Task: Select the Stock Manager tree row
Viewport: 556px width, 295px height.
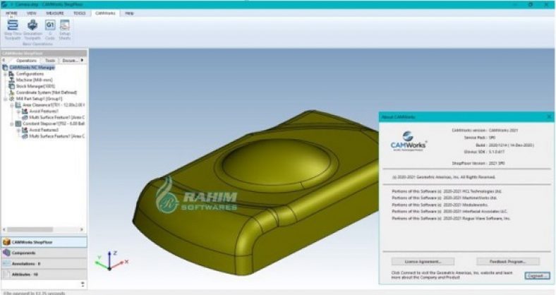Action: pyautogui.click(x=32, y=86)
